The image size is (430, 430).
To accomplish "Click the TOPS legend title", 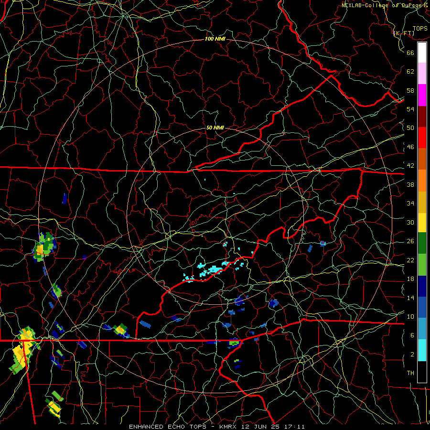I will tap(420, 29).
